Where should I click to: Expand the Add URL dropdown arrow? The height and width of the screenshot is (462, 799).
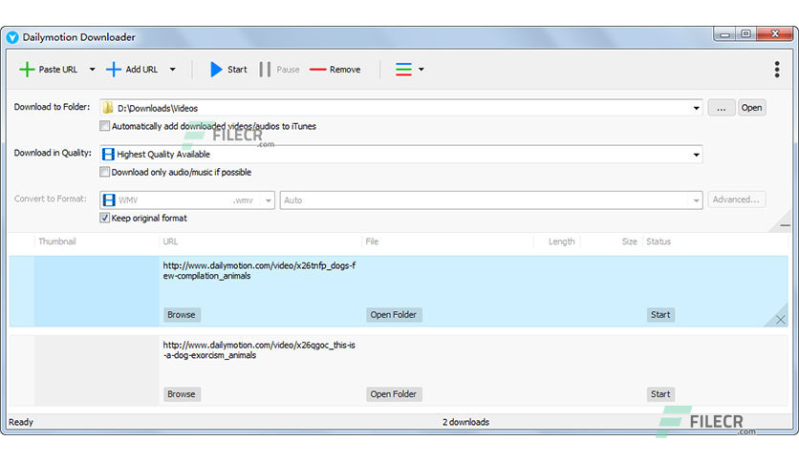coord(173,69)
